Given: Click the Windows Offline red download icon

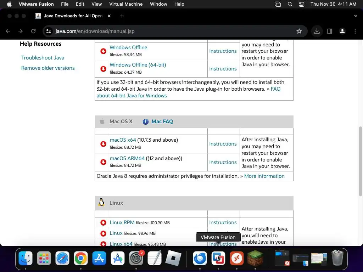Looking at the screenshot, I should tap(103, 51).
